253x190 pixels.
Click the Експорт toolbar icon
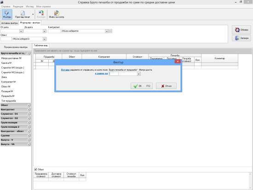point(41,14)
